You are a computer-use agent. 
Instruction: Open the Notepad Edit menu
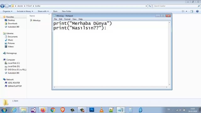pyautogui.click(x=61, y=19)
